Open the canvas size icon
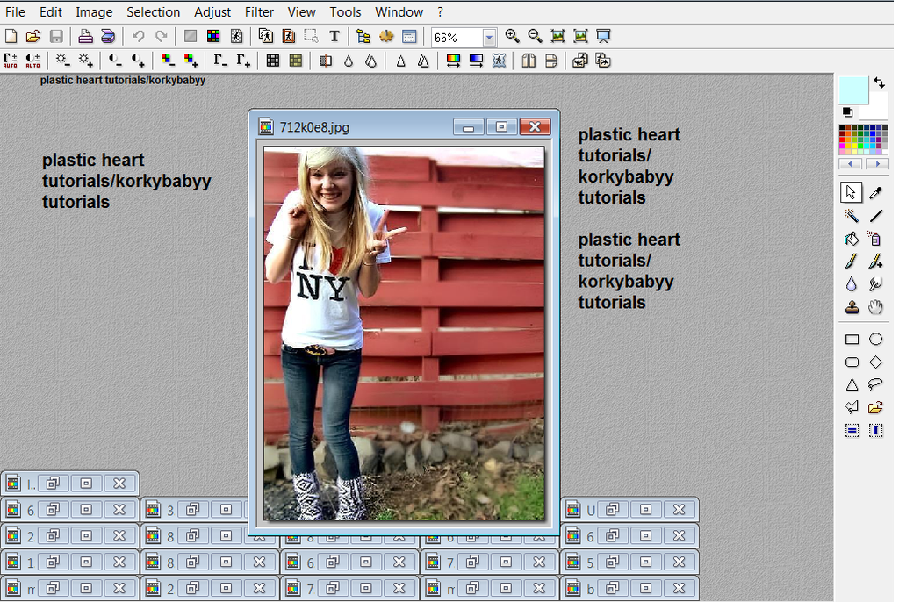This screenshot has width=899, height=602. [x=288, y=36]
